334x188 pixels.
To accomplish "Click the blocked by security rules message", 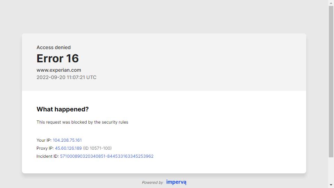I will click(x=82, y=122).
